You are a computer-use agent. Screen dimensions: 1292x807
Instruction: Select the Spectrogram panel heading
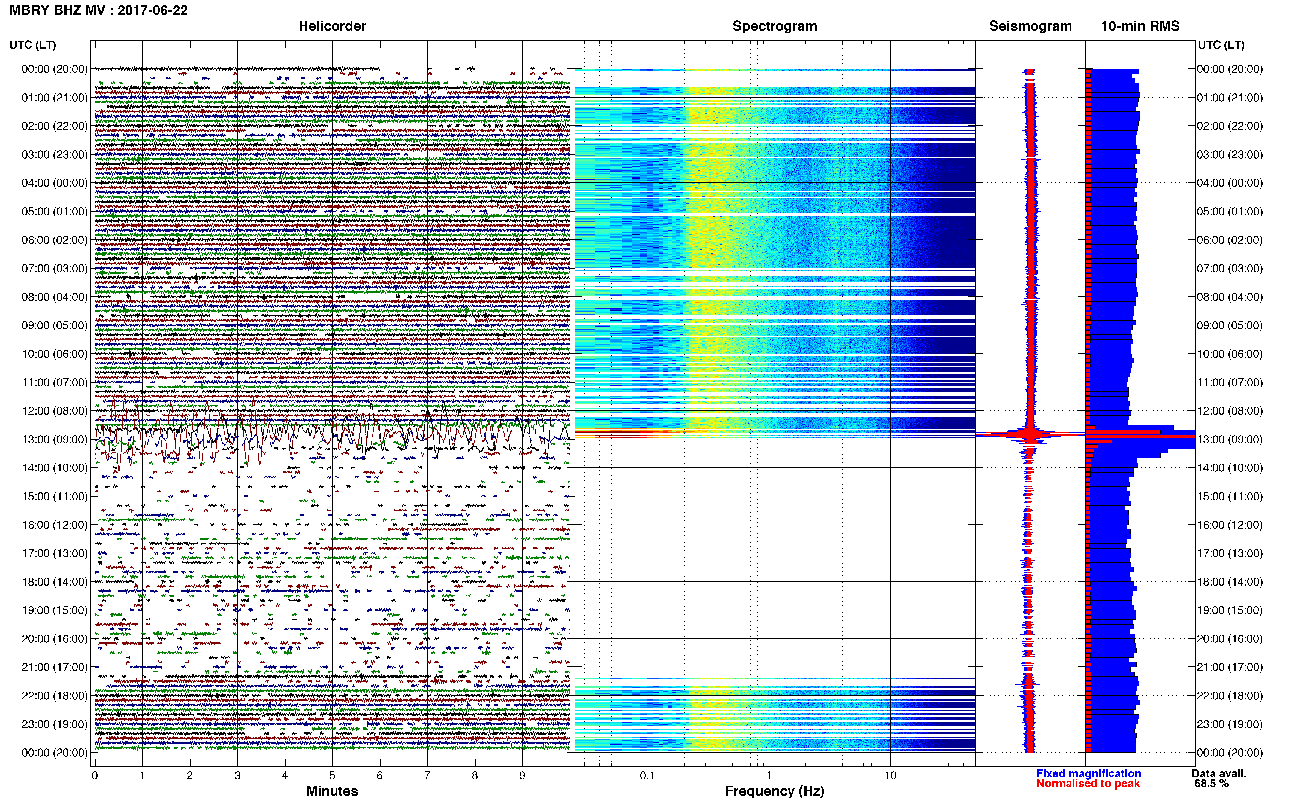774,26
